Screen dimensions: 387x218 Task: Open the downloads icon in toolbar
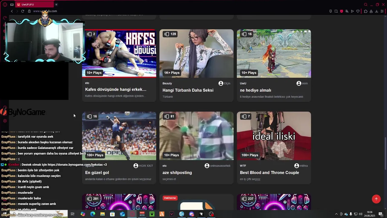tap(376, 11)
